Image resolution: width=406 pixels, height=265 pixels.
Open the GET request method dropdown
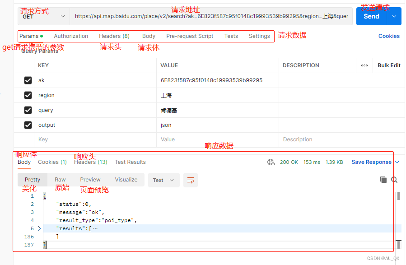[x=43, y=16]
